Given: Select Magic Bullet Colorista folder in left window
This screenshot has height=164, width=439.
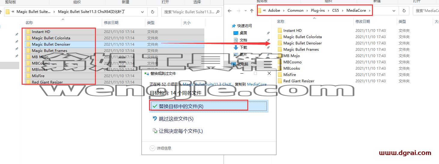Looking at the screenshot, I should pyautogui.click(x=51, y=38).
